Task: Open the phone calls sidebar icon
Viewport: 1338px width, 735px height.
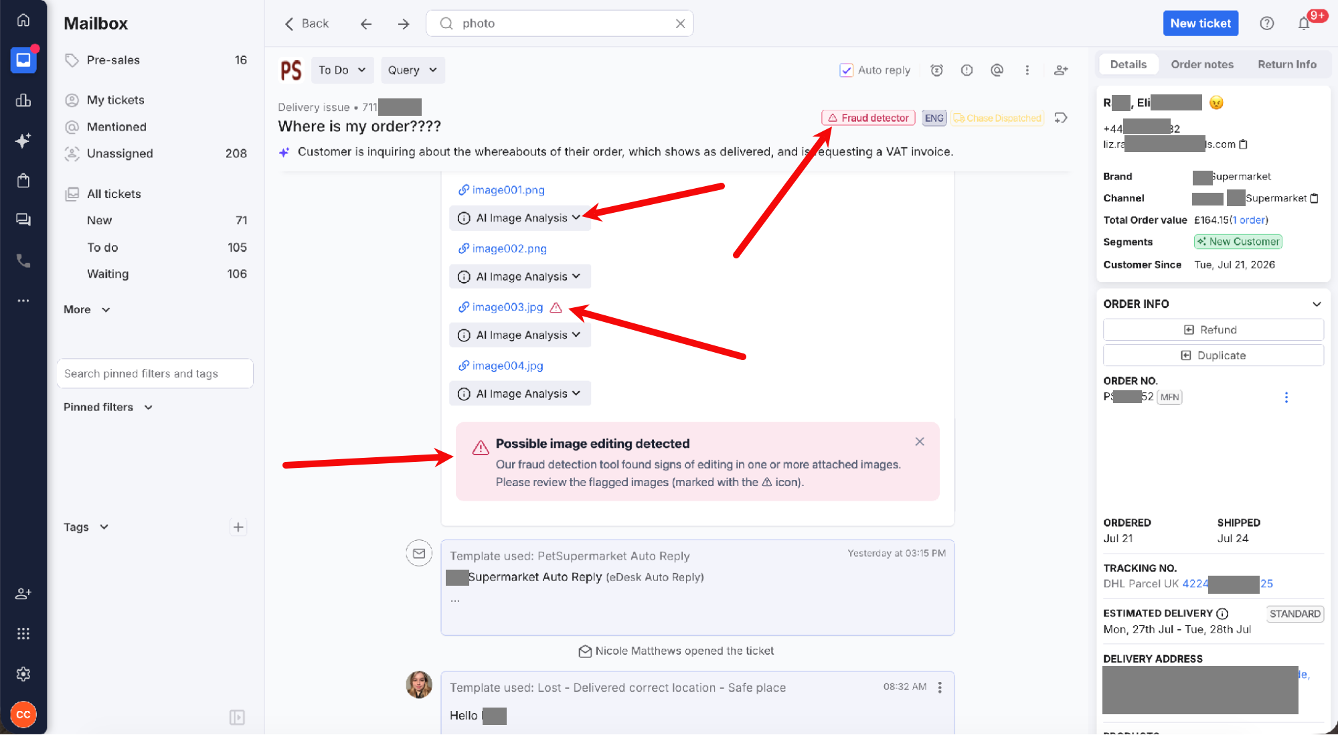Action: 23,260
